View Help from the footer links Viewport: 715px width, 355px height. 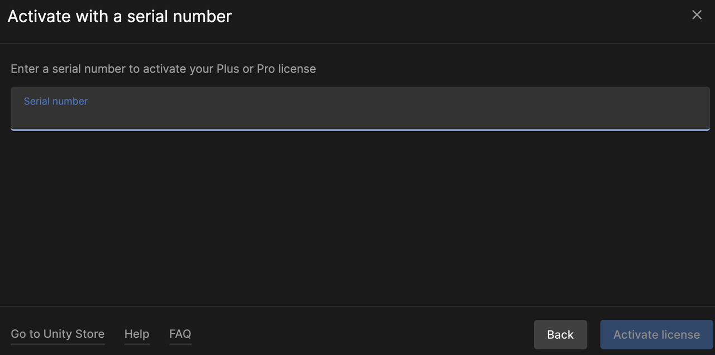tap(137, 334)
